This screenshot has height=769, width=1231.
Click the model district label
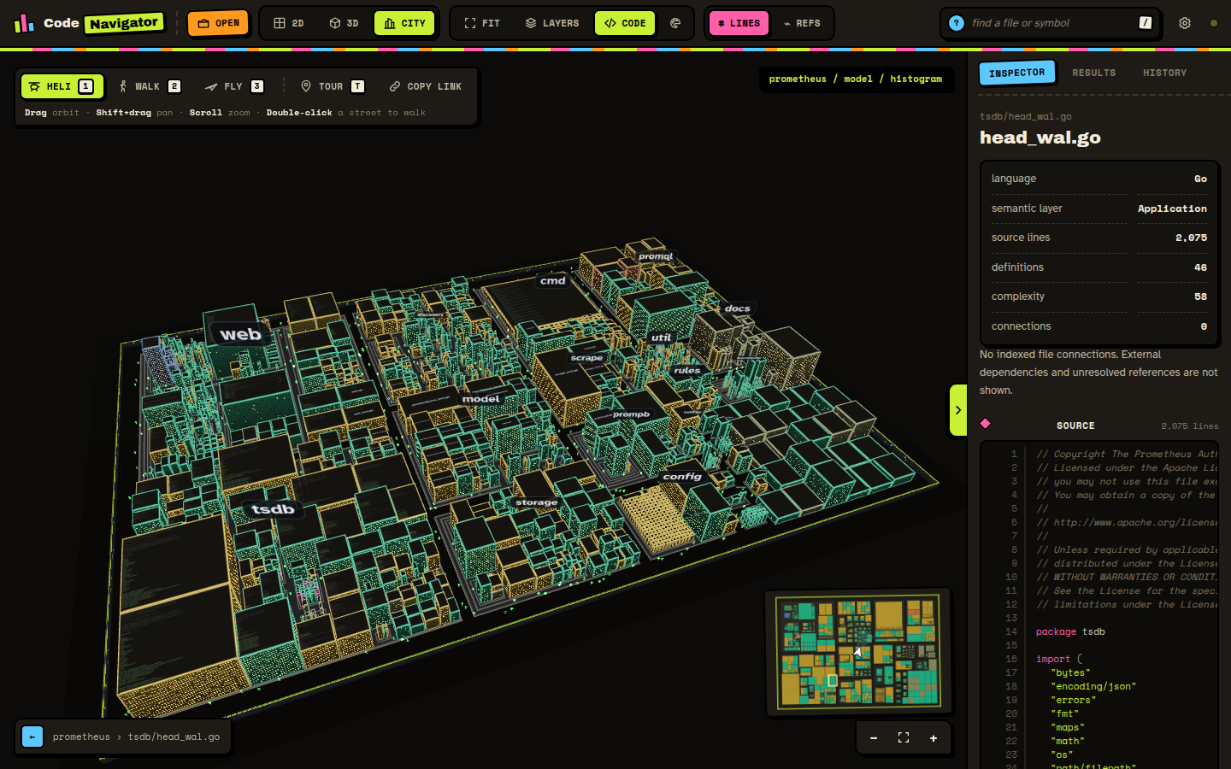[x=480, y=399]
